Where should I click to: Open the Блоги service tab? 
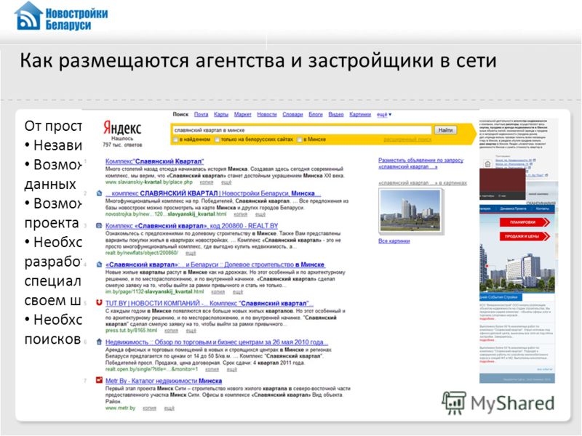(x=316, y=115)
